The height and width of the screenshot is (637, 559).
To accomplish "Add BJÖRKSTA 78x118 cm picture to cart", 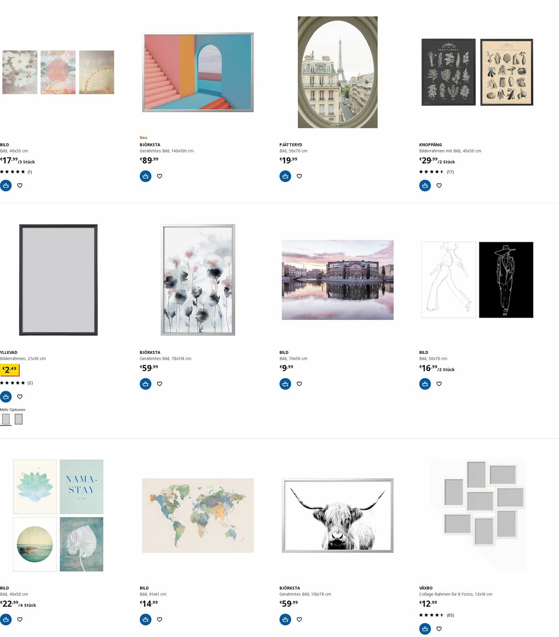I will point(145,384).
